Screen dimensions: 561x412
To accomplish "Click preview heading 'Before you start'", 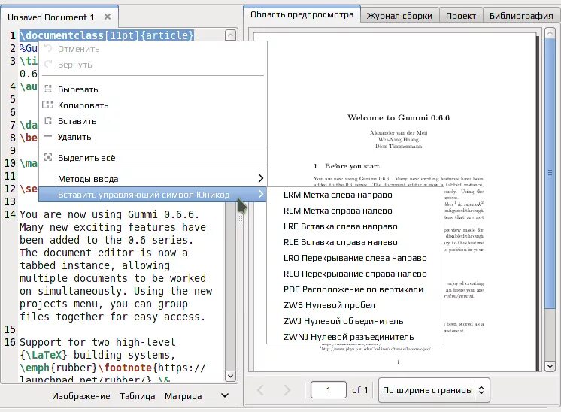I will point(352,166).
